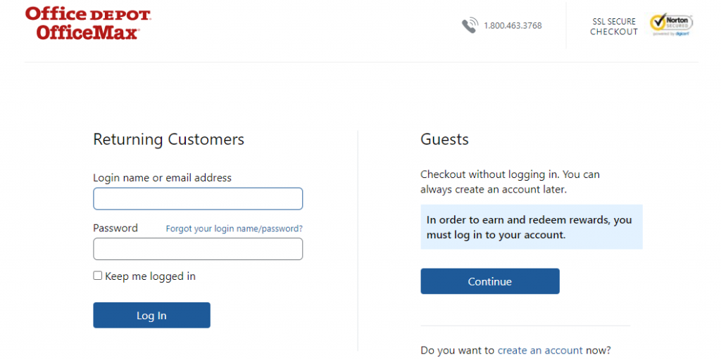Image resolution: width=721 pixels, height=360 pixels.
Task: Continue as guest with Continue button
Action: coord(490,281)
